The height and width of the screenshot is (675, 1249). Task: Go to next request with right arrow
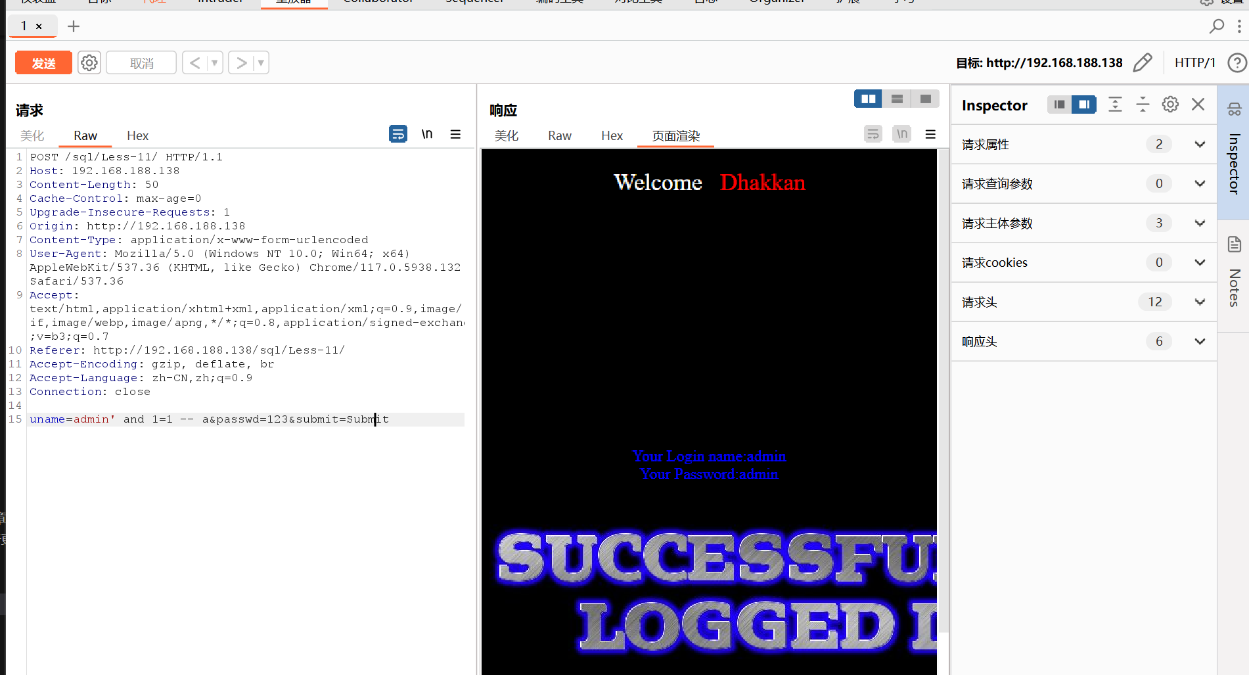coord(241,63)
